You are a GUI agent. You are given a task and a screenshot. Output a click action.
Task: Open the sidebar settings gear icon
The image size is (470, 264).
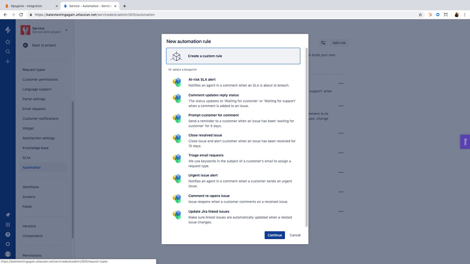click(x=8, y=244)
